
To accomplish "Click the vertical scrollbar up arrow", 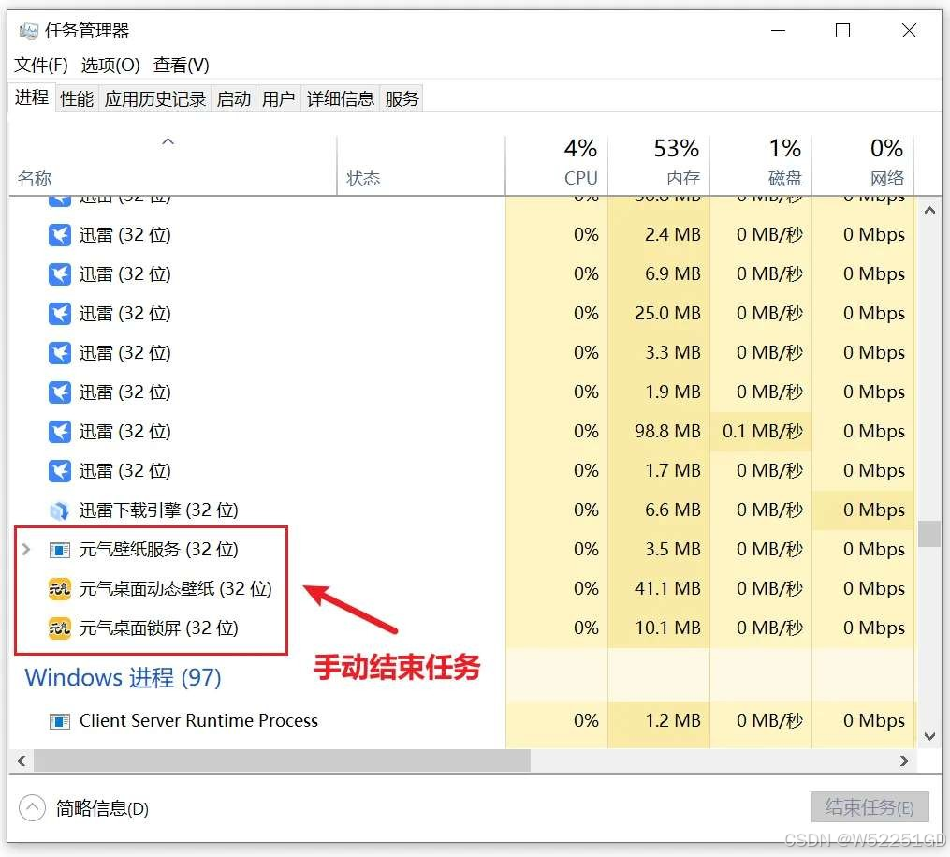I will tap(929, 211).
